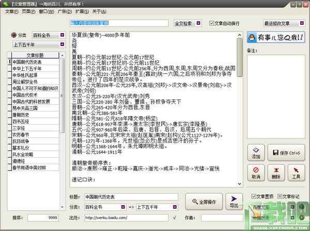Click the blue arrow 导出 export icon
The width and height of the screenshot is (310, 231).
pyautogui.click(x=234, y=202)
